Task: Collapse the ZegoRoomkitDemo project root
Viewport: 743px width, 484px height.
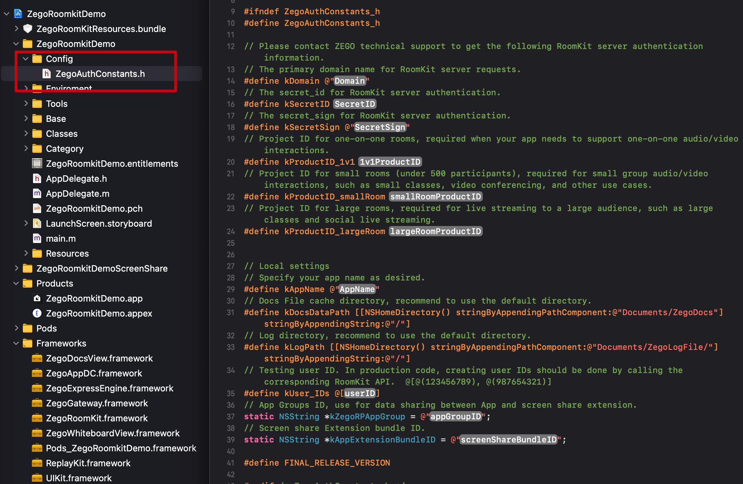Action: tap(6, 14)
